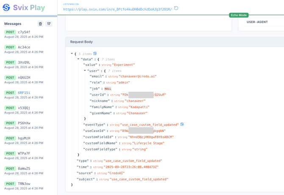This screenshot has width=284, height=195.
Task: Delete all messages with the trash icon
Action: click(40, 24)
